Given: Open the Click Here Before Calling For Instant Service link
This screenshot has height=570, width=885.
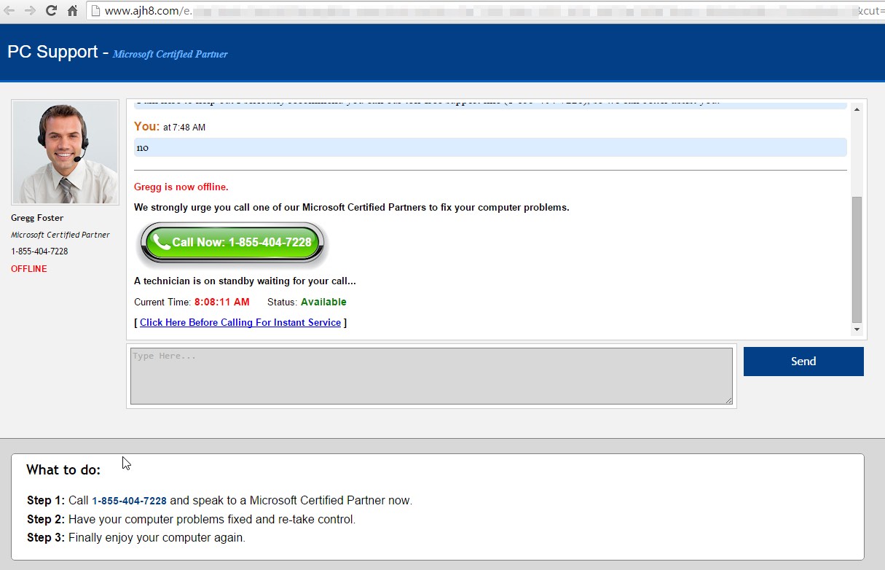Looking at the screenshot, I should coord(240,322).
